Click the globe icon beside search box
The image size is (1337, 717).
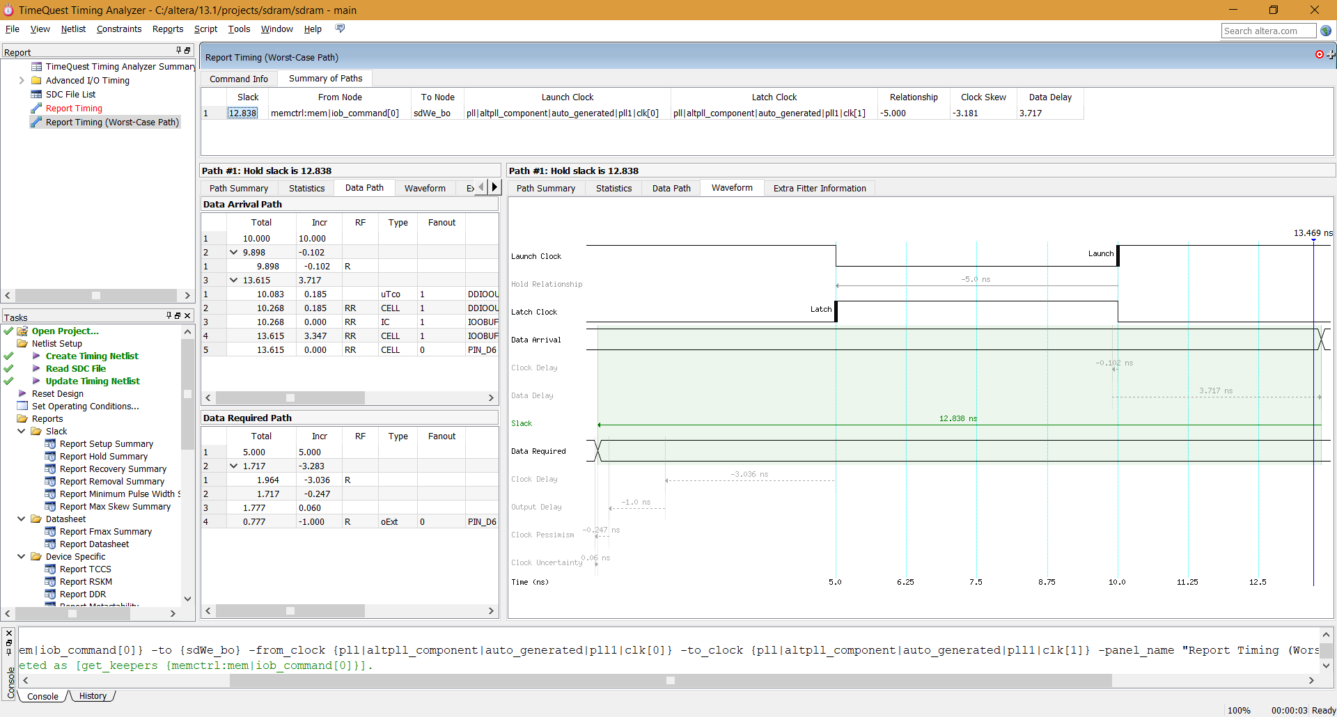click(x=1326, y=31)
